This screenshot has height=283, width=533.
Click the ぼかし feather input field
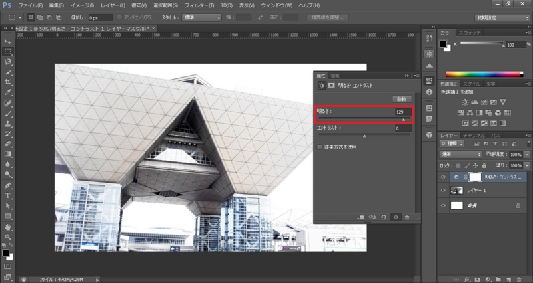(101, 18)
